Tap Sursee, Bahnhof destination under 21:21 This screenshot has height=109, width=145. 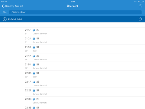pyautogui.click(x=40, y=42)
